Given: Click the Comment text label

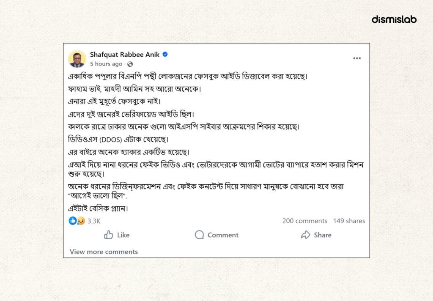Looking at the screenshot, I should coord(223,235).
